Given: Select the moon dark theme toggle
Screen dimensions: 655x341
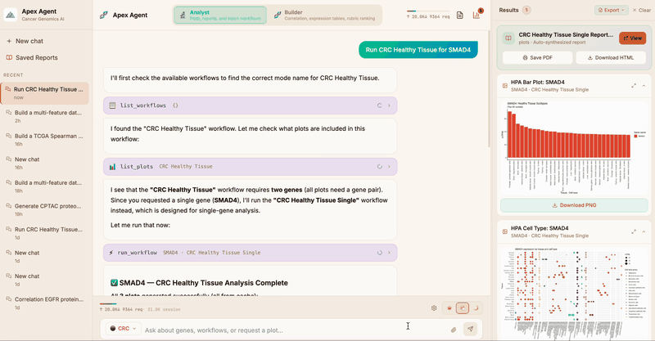Looking at the screenshot, I should click(x=476, y=308).
